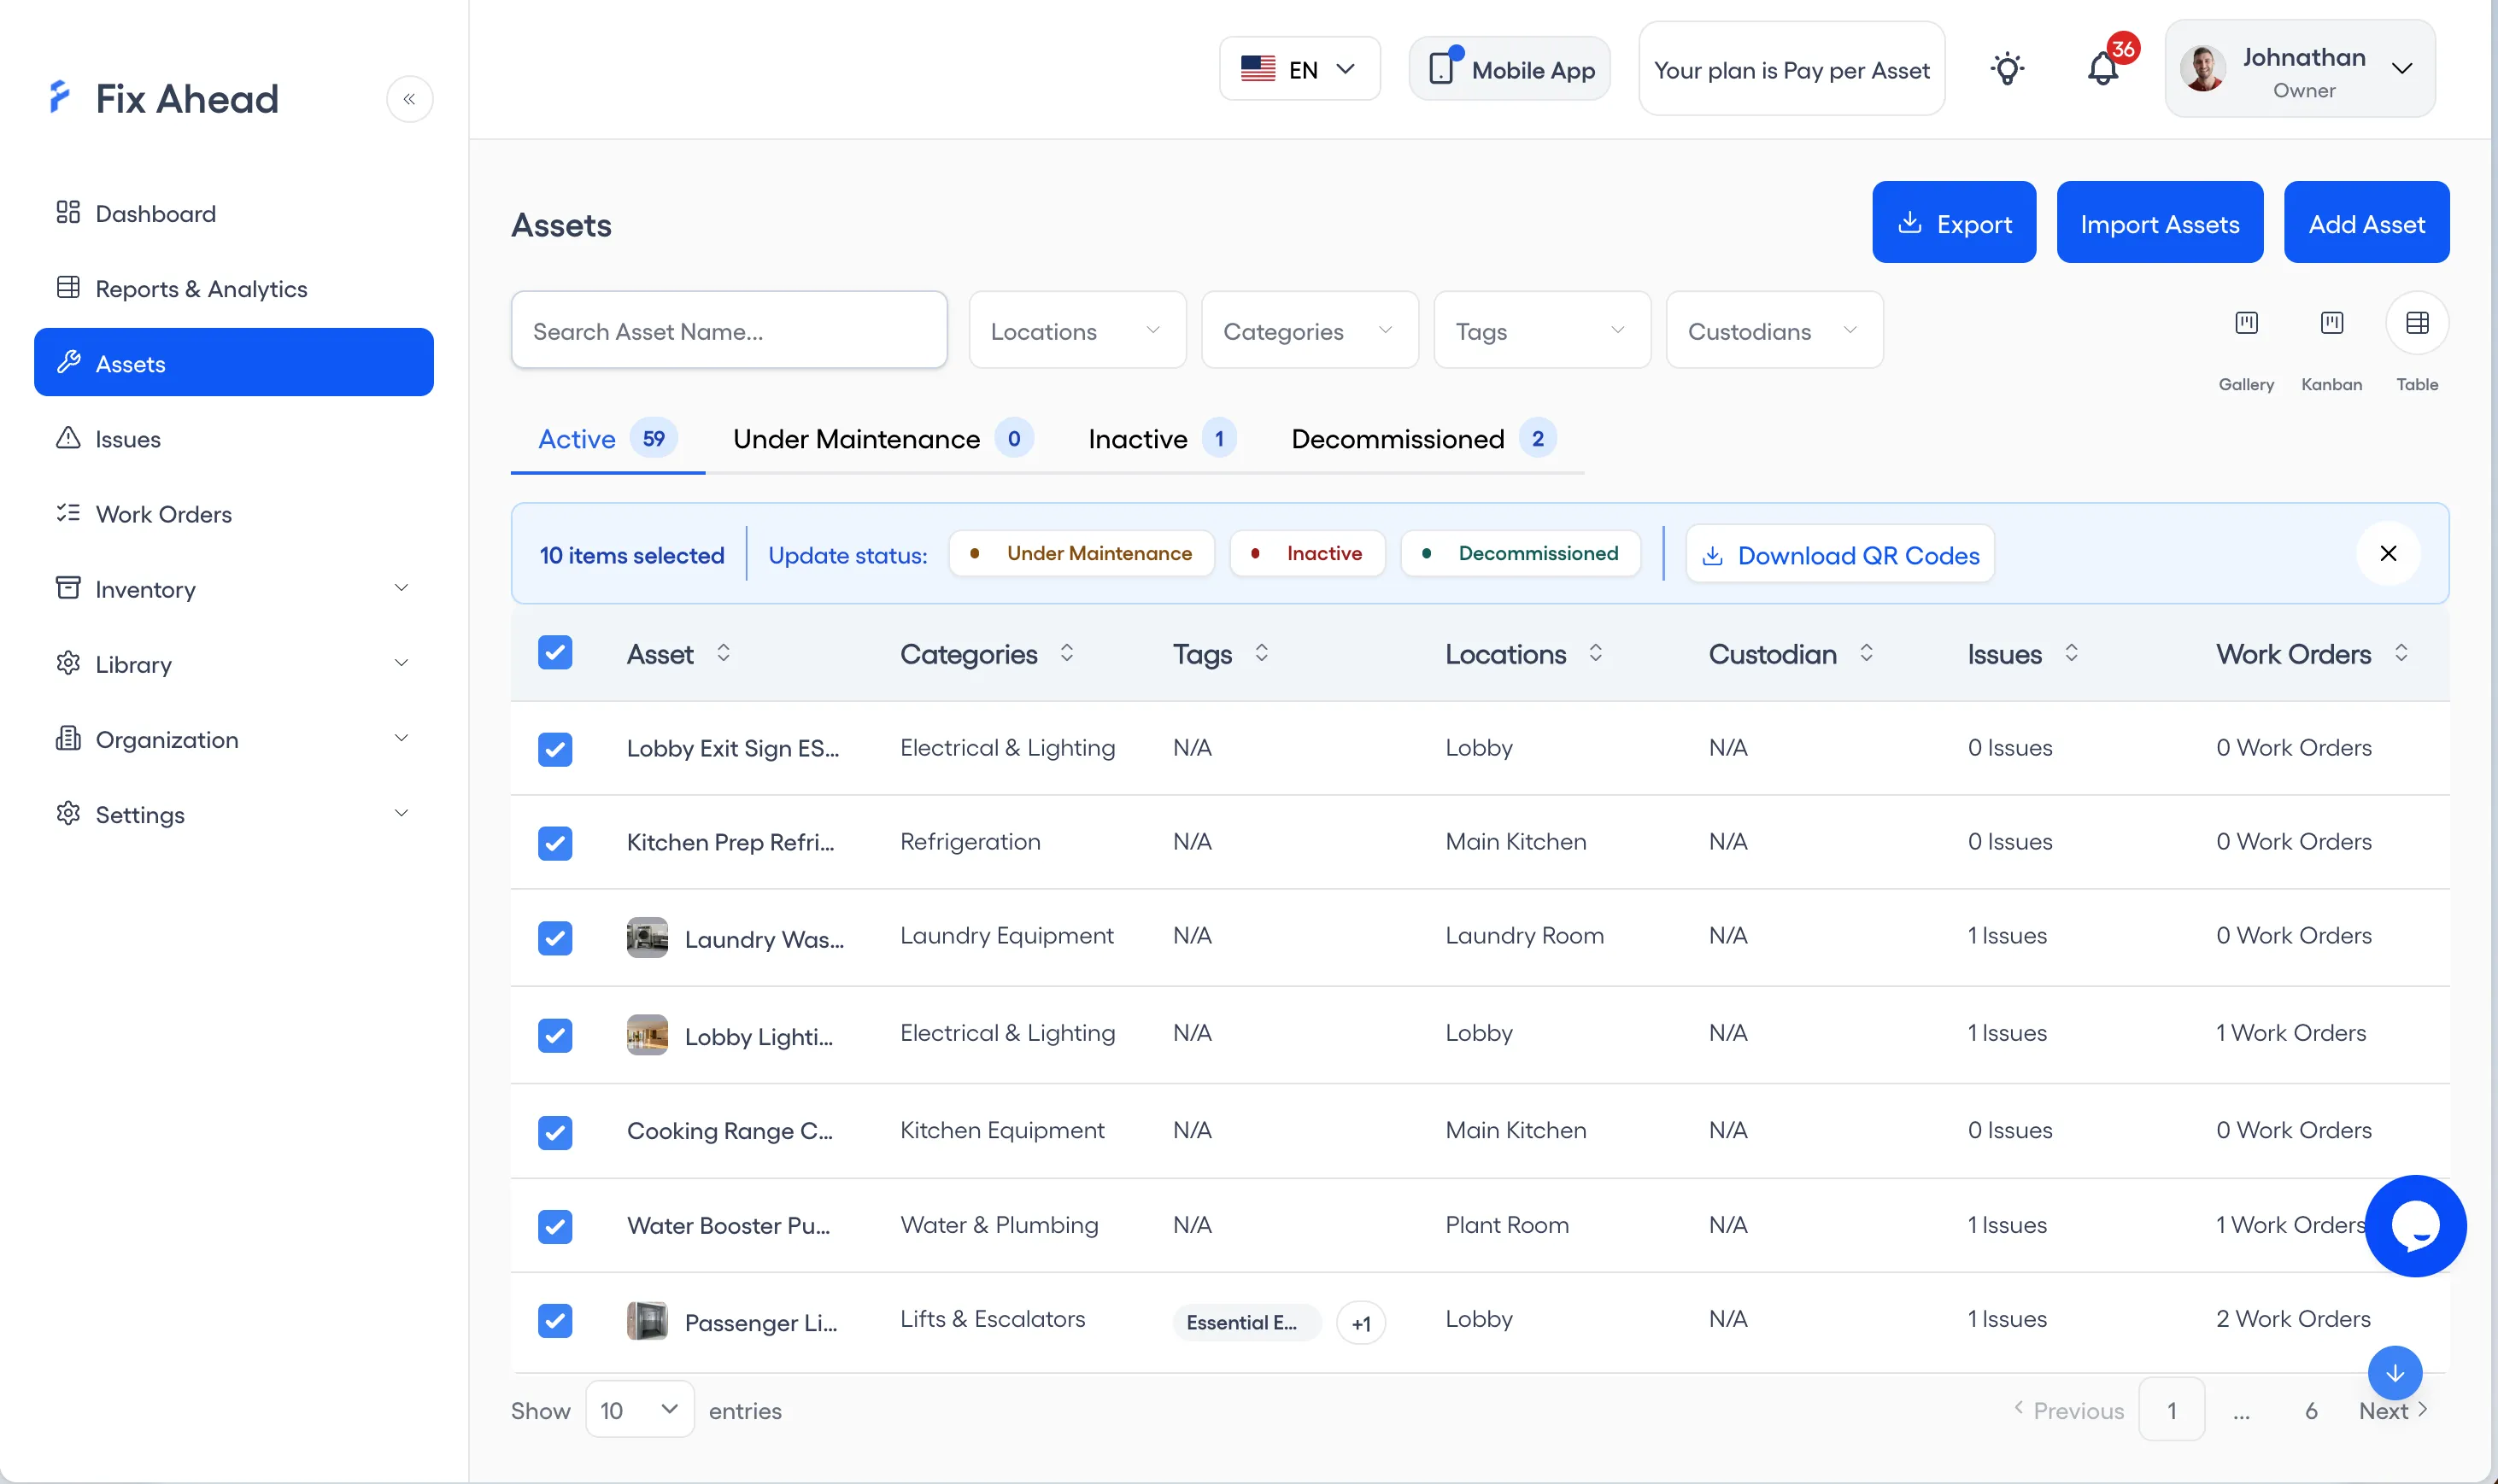This screenshot has height=1484, width=2498.
Task: Uncheck the Lobby Exit Sign row
Action: (555, 749)
